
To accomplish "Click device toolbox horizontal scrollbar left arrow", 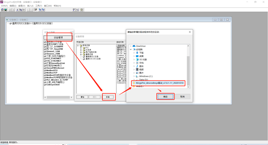I will click(x=45, y=97).
